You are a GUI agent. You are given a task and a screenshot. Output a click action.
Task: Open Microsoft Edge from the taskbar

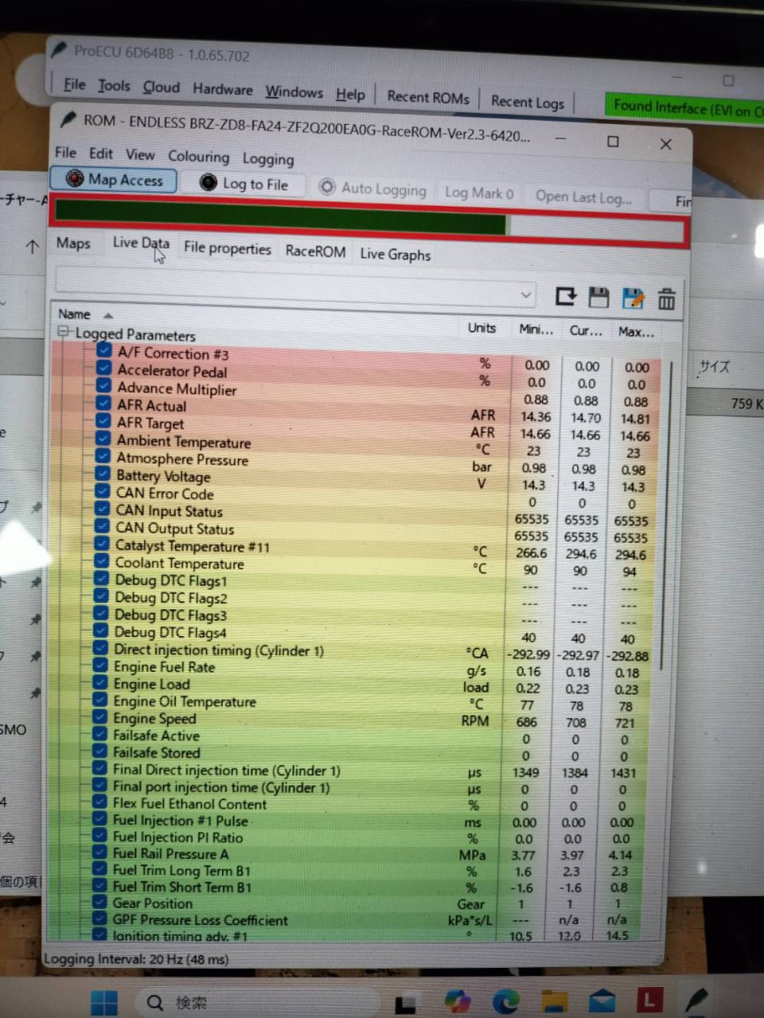[x=505, y=1001]
